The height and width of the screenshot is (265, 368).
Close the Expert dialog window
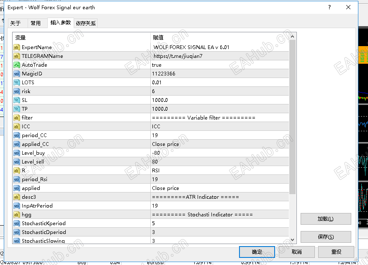[x=348, y=7]
